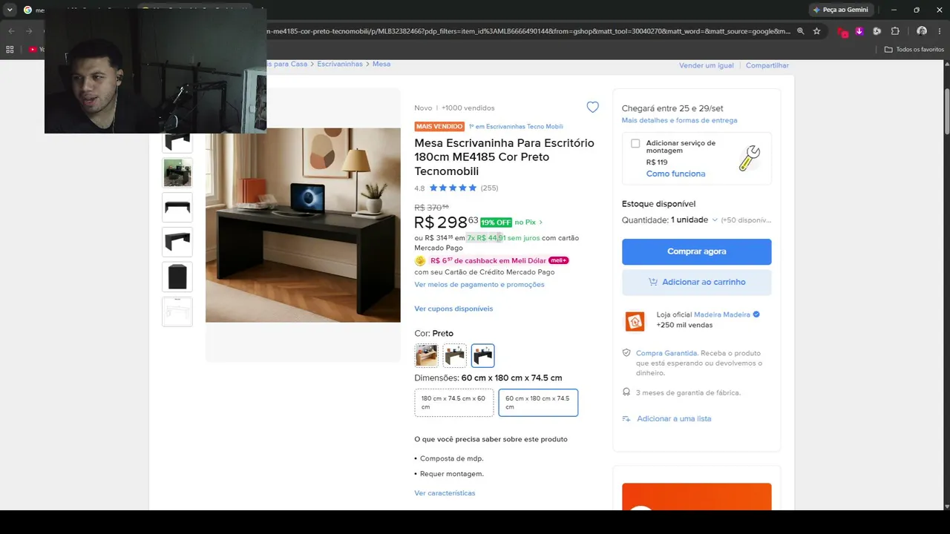Add product to favorites with heart icon
This screenshot has width=950, height=534.
point(592,108)
